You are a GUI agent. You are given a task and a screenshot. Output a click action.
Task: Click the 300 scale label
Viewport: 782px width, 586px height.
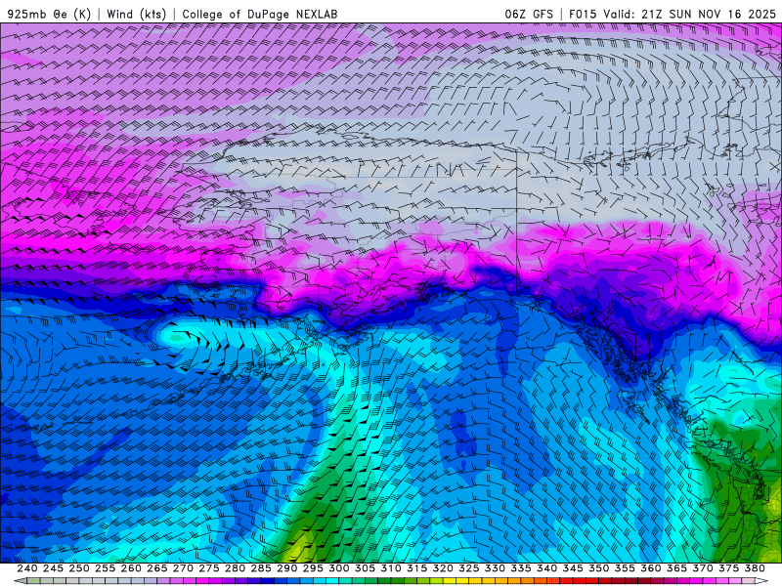pos(338,568)
